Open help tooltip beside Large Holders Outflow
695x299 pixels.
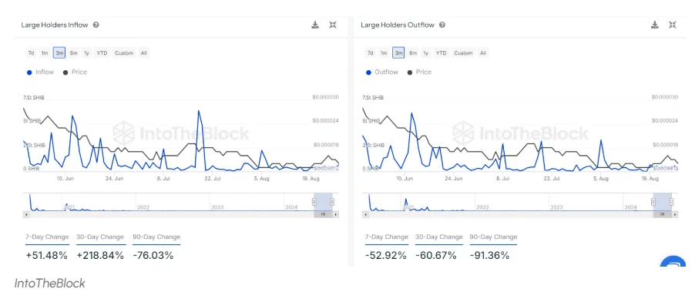coord(442,25)
